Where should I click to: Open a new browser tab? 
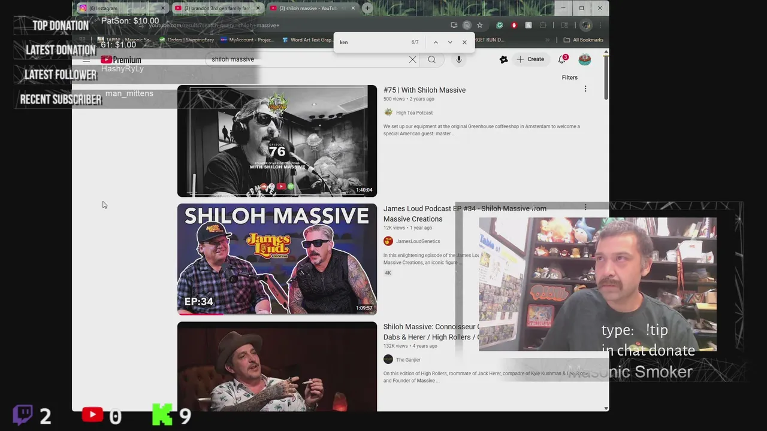point(367,8)
